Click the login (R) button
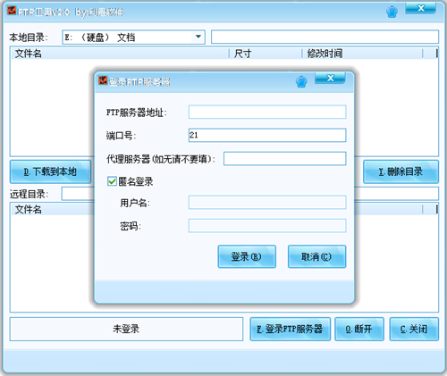 [247, 256]
